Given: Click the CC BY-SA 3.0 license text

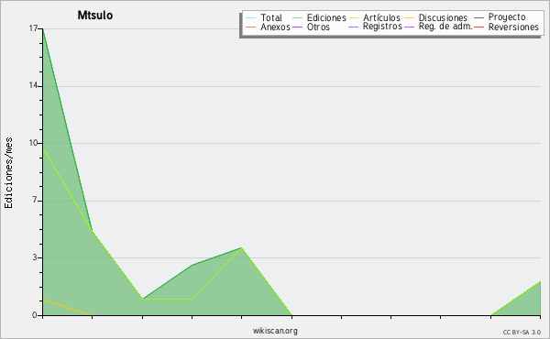Looking at the screenshot, I should tap(522, 332).
